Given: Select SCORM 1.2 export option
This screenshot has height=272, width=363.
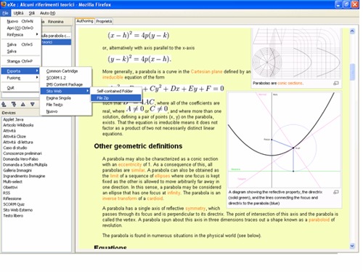Looking at the screenshot, I should point(66,78).
